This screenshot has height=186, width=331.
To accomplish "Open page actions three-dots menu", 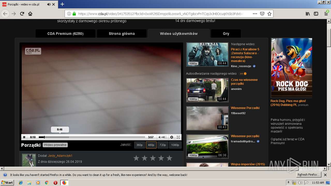I will (255, 14).
